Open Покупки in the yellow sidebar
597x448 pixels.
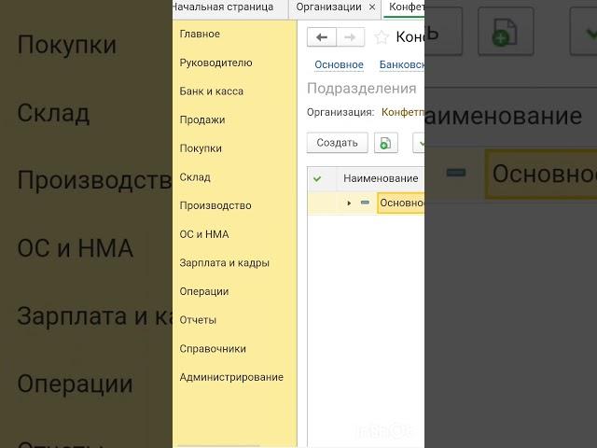point(201,148)
